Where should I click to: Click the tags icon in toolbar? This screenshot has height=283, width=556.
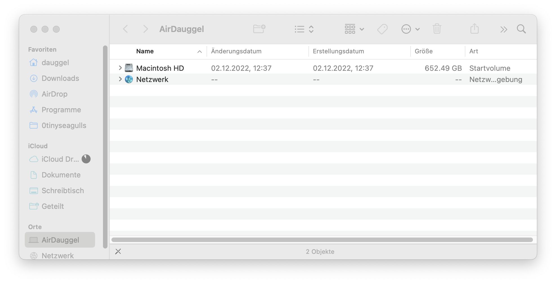[382, 29]
